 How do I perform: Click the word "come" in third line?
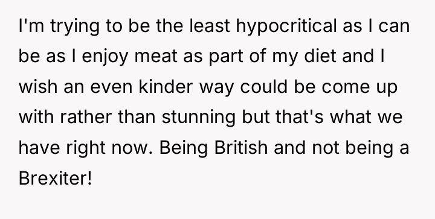pos(346,87)
